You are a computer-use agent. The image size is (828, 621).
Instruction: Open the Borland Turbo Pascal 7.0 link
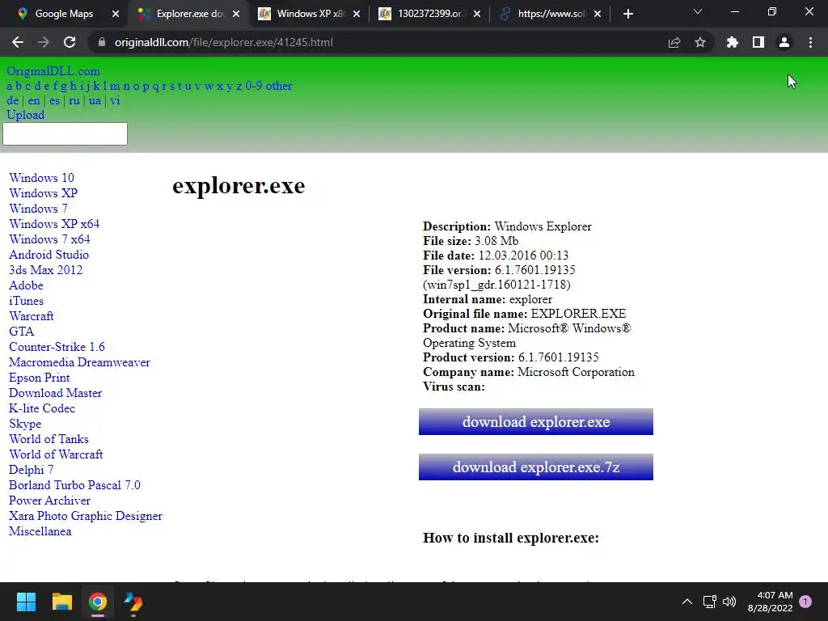point(75,485)
